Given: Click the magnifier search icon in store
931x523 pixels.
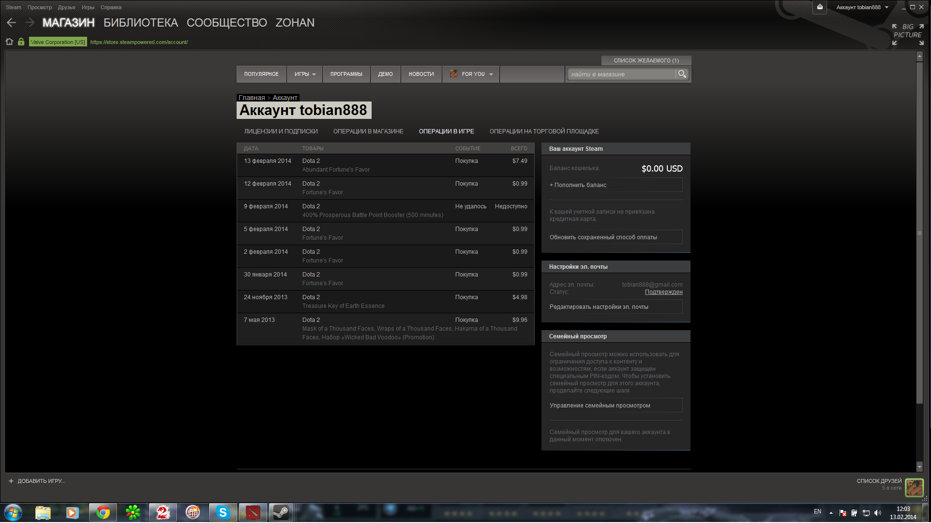Looking at the screenshot, I should click(682, 74).
